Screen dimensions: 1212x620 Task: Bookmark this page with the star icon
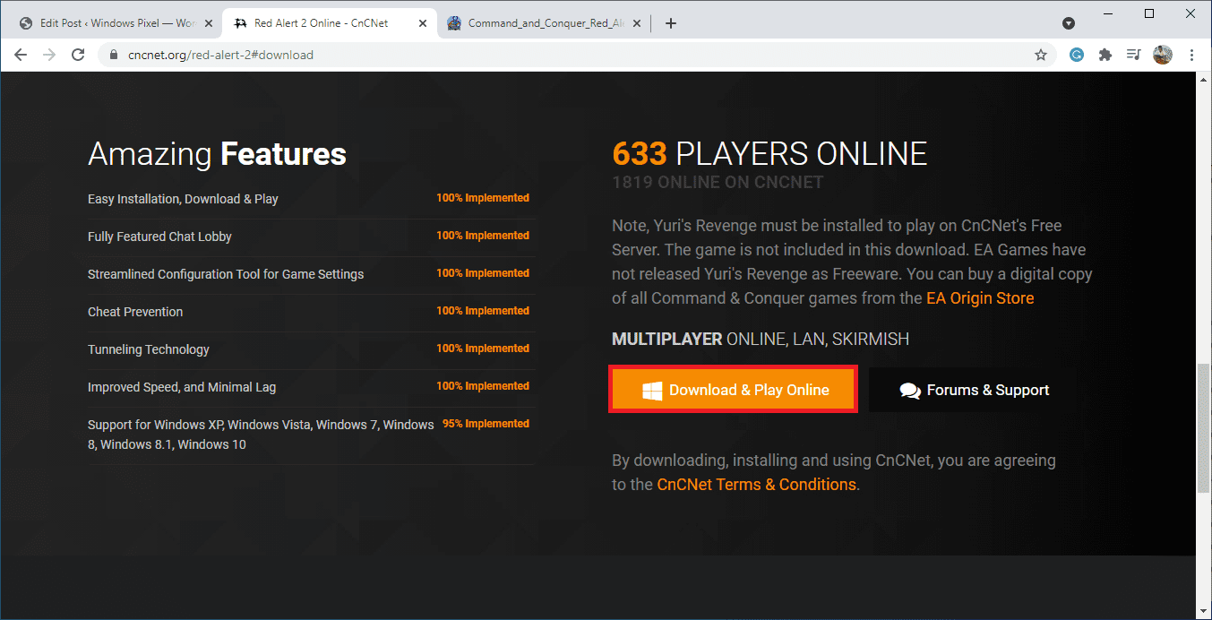pos(1041,55)
